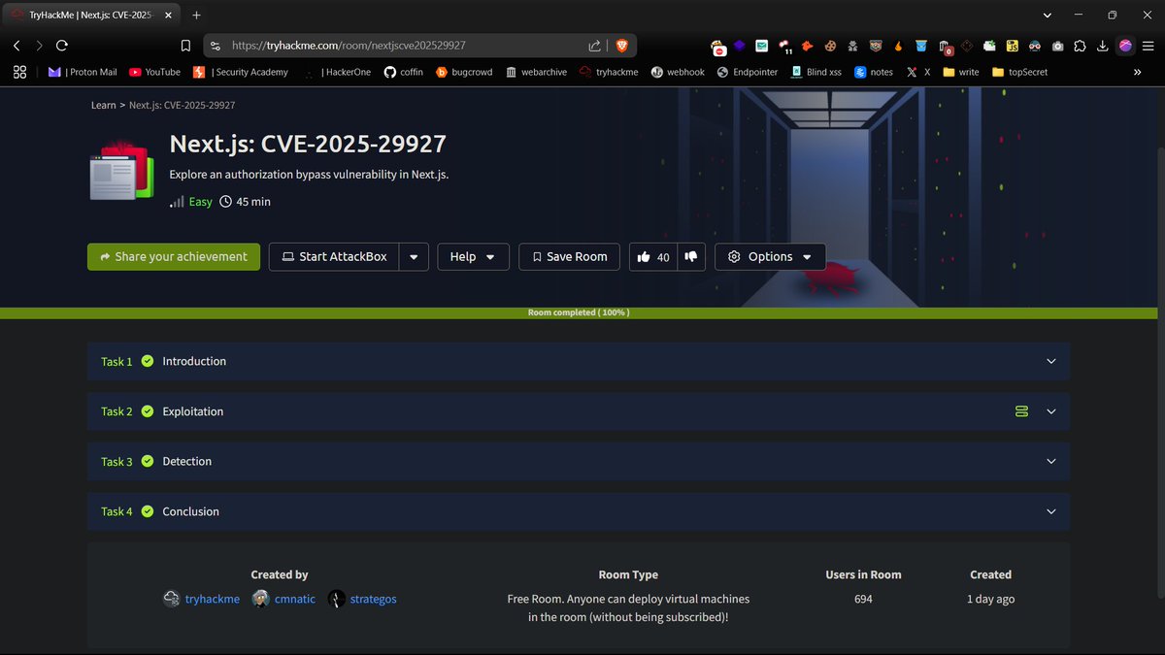Click Share your achievement button

[174, 257]
